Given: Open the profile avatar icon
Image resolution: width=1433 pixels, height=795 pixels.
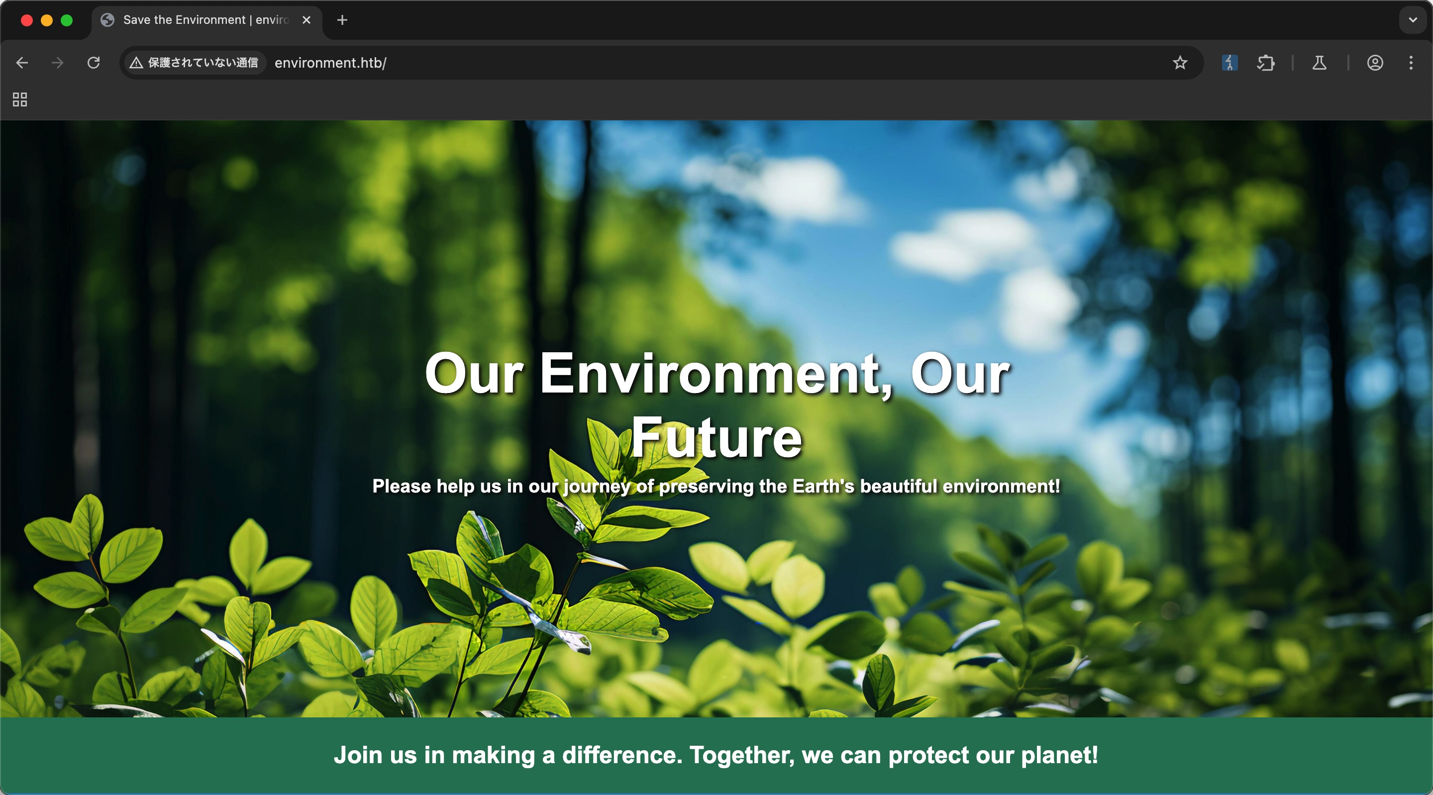Looking at the screenshot, I should click(x=1375, y=63).
